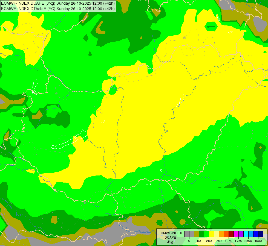Click the DCAPE (J/kg) title line
Image resolution: width=268 pixels, height=246 pixels.
pos(58,3)
